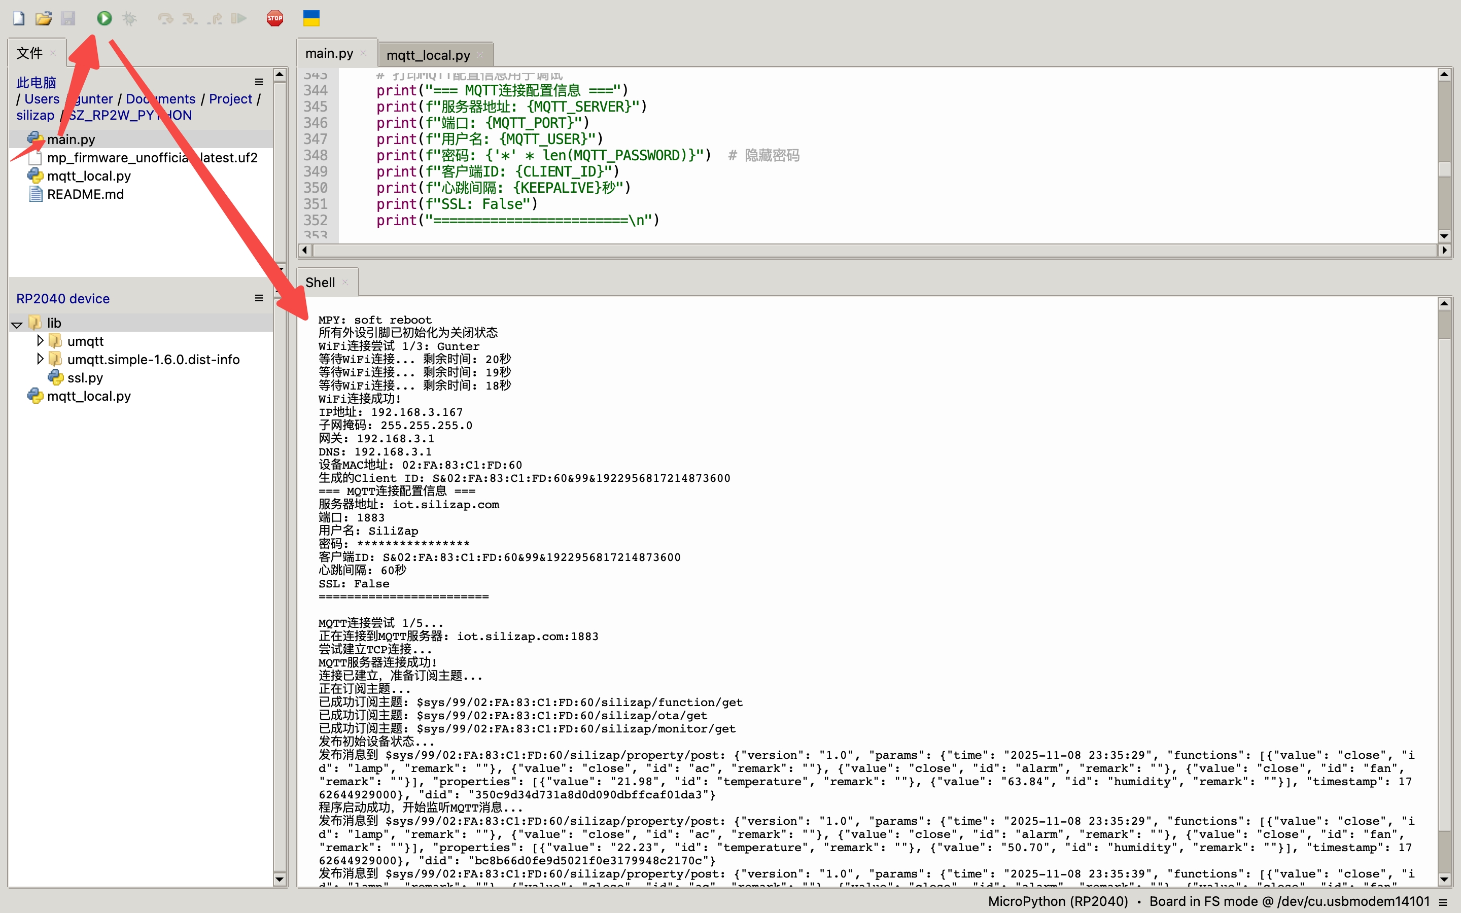
Task: Open the Users breadcrumb link
Action: pos(41,98)
